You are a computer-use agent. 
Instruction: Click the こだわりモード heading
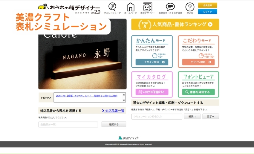[197, 41]
